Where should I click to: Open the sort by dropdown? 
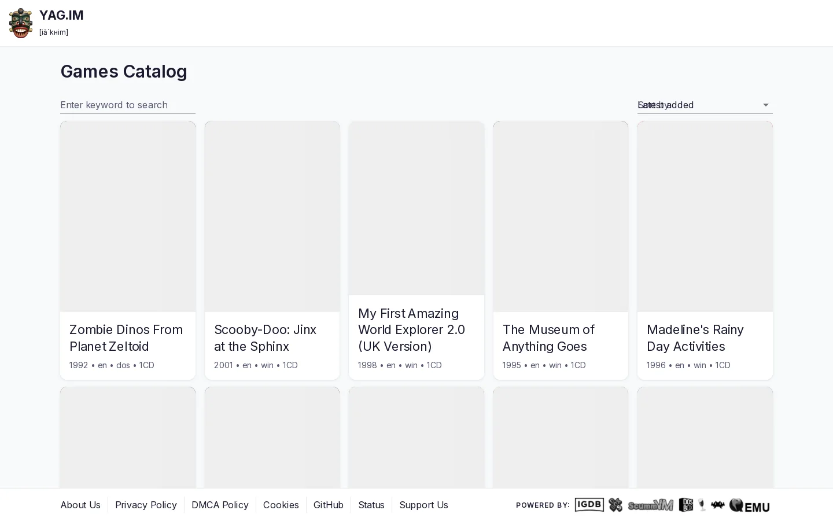click(705, 105)
